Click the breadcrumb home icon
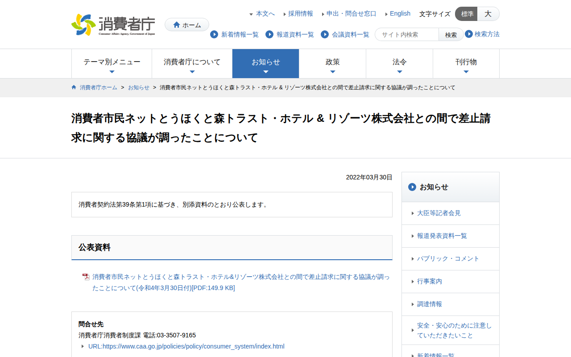Screen dimensions: 571x357 (73, 87)
